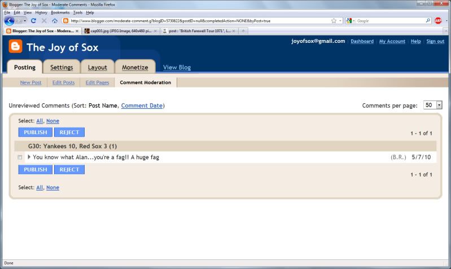Click the upper REJECT button
451x269 pixels.
pos(69,132)
